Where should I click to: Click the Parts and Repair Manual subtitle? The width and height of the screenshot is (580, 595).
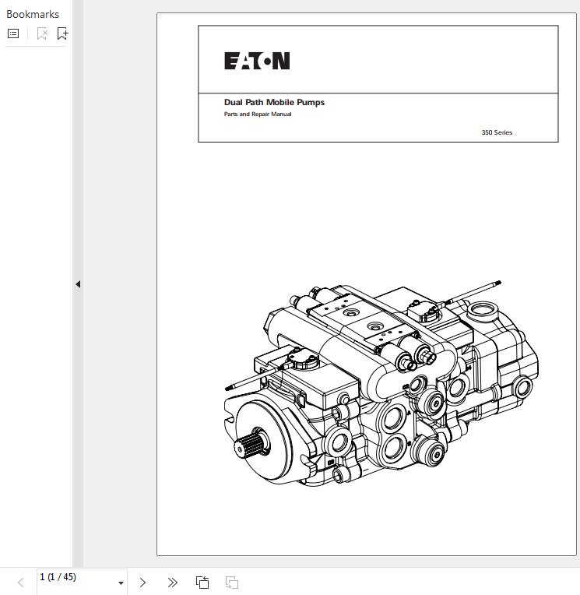coord(258,114)
